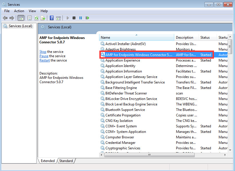
Task: Toggle Show/Hide Console Tree icon
Action: coord(21,18)
